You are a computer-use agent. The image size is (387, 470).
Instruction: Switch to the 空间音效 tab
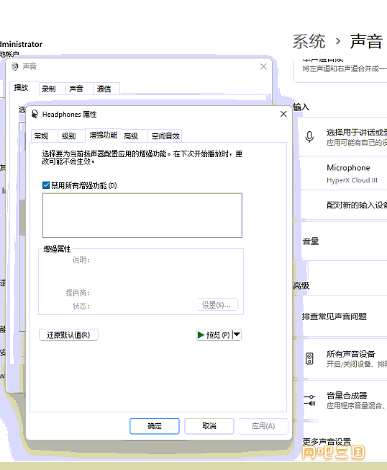pyautogui.click(x=165, y=136)
